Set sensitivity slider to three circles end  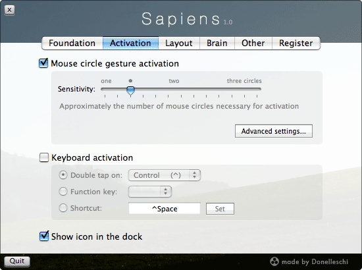point(257,89)
